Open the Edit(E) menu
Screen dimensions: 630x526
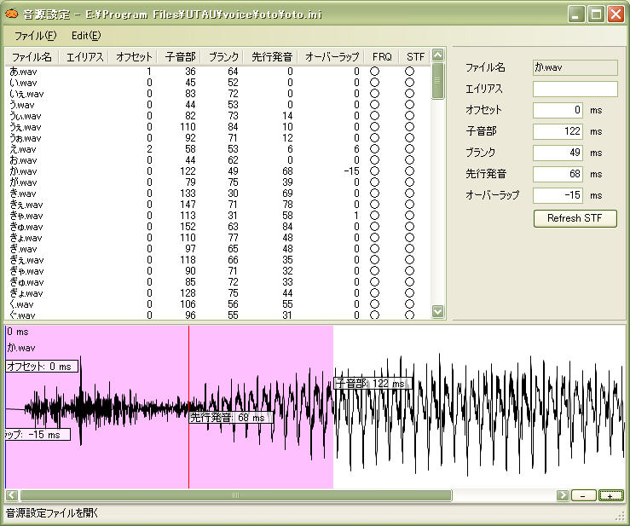[x=86, y=36]
